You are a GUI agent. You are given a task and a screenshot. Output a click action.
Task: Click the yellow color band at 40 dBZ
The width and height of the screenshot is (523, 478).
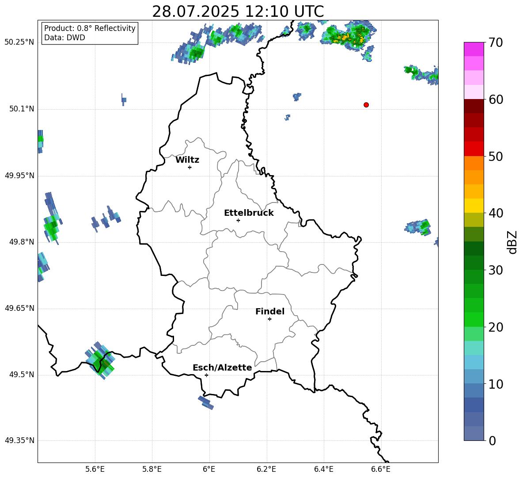474,206
